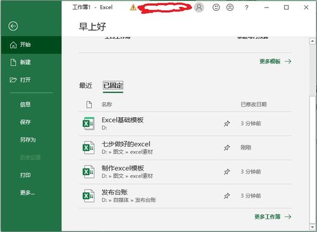This screenshot has height=232, width=317.
Task: Send a smile feedback face
Action: (216, 8)
